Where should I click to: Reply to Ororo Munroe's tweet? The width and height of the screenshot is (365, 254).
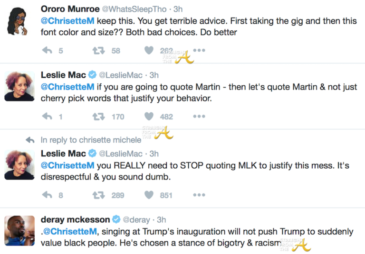pyautogui.click(x=47, y=51)
